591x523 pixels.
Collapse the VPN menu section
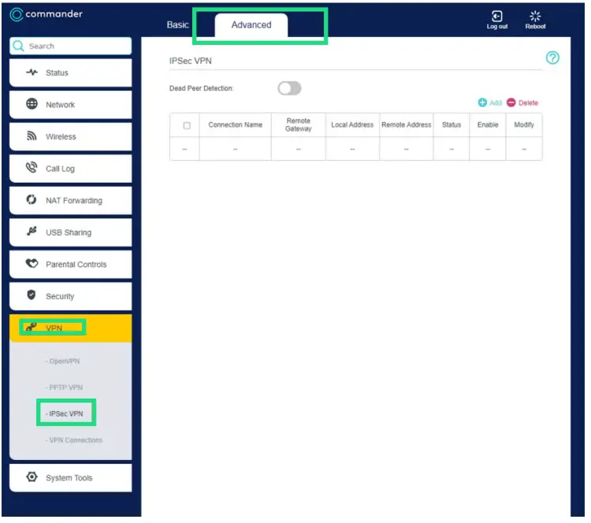(71, 328)
